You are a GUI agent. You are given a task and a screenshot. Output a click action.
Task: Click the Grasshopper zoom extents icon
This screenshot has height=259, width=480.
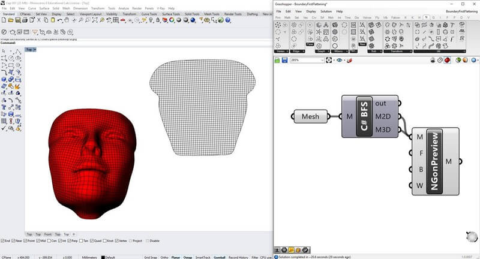pos(329,61)
